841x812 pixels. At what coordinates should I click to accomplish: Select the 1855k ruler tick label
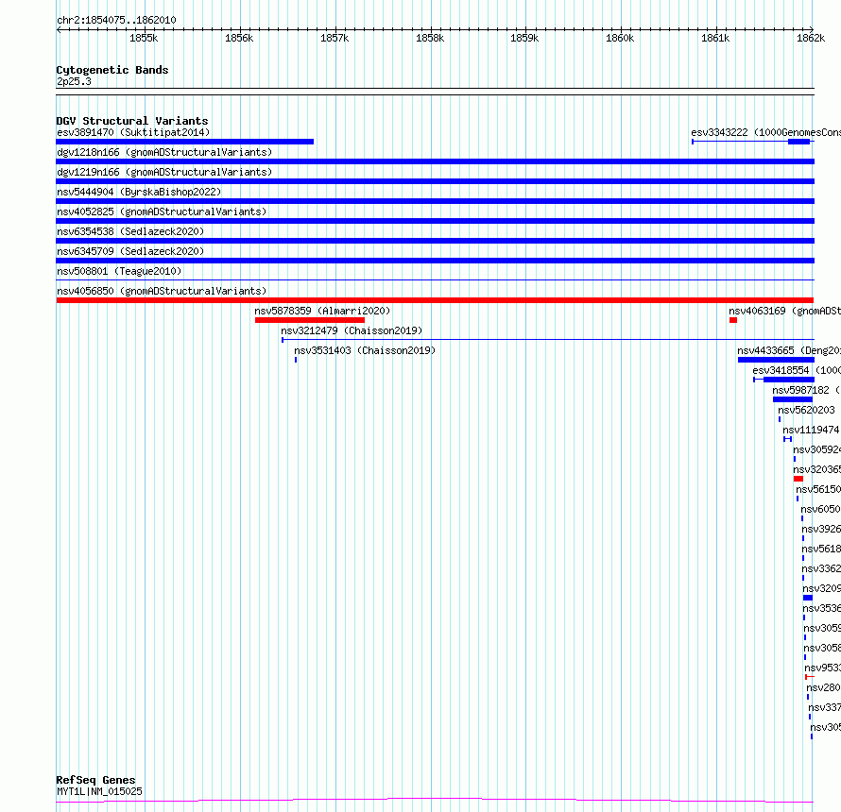144,38
